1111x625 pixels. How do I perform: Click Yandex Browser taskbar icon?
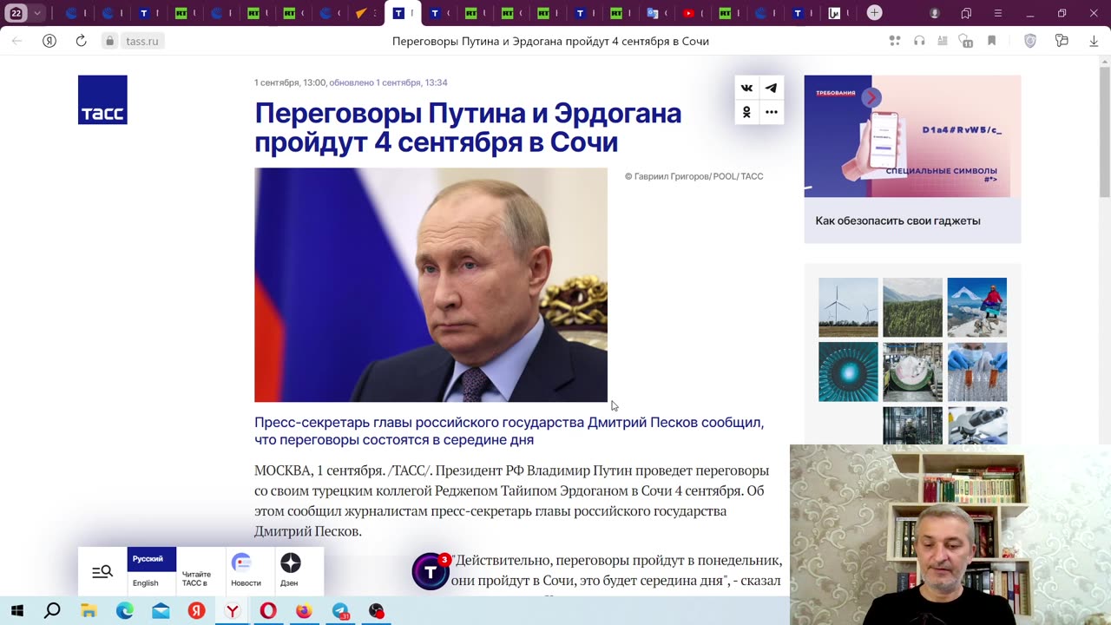pyautogui.click(x=233, y=611)
